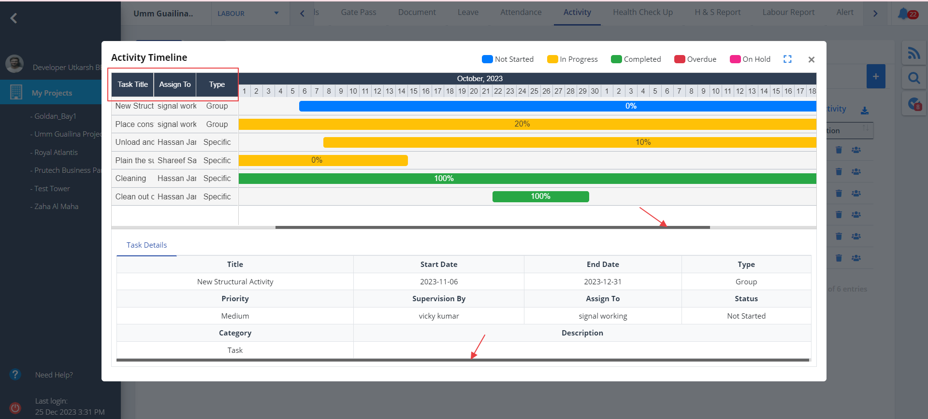This screenshot has width=928, height=419.
Task: Select the Task Details tab
Action: (146, 245)
